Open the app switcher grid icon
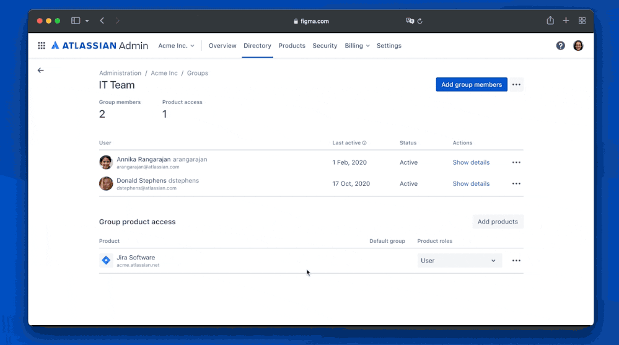 click(x=42, y=45)
